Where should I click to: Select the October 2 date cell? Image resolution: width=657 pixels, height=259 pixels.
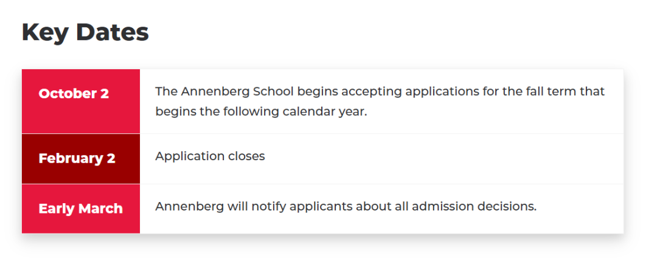[x=81, y=101]
